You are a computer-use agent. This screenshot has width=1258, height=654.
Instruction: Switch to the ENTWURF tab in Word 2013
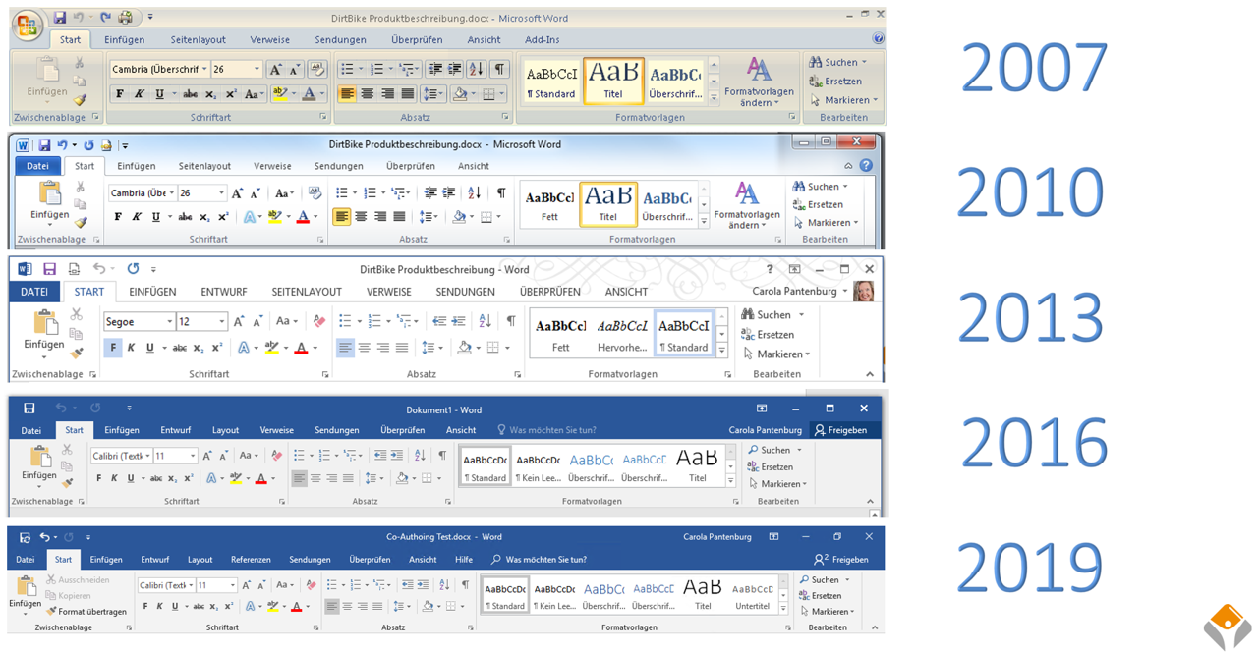coord(224,292)
